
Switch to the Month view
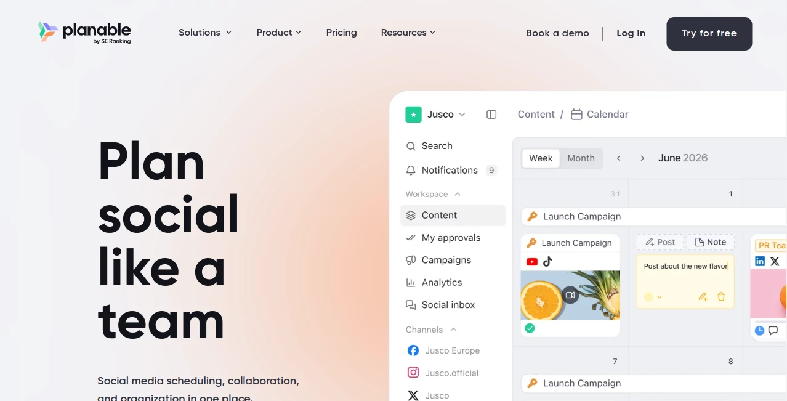(x=581, y=158)
